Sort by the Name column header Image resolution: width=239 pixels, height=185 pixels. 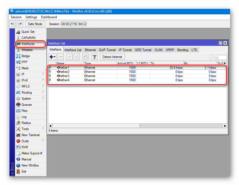point(70,63)
